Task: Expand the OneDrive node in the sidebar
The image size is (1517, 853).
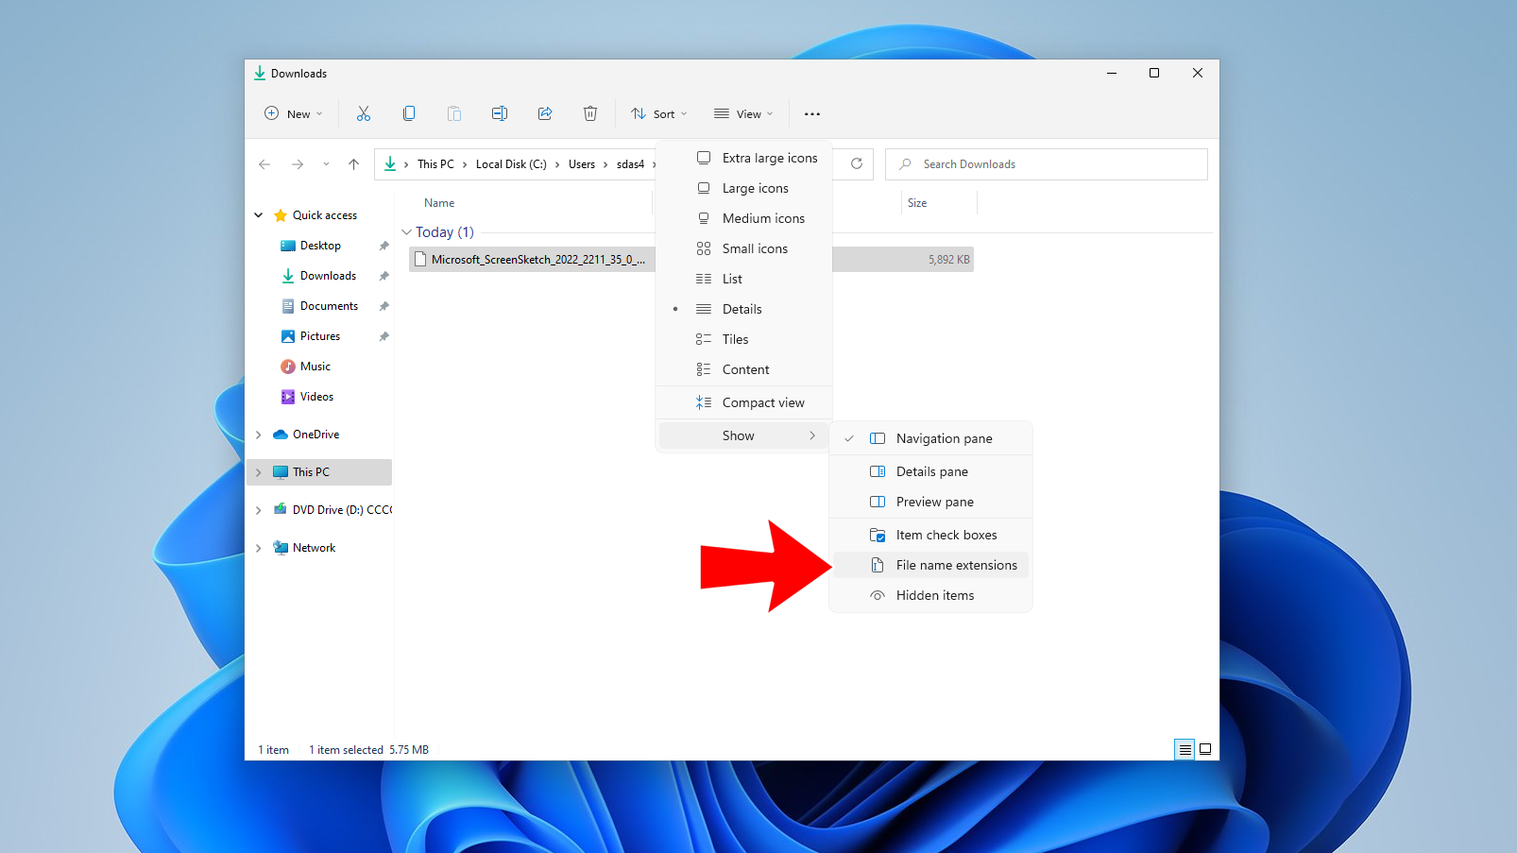Action: click(259, 434)
